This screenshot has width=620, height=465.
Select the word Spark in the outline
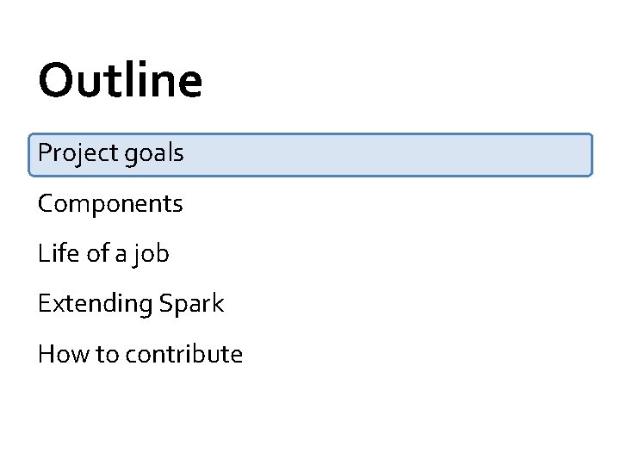point(191,303)
